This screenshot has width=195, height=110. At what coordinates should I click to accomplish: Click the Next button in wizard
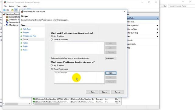[105, 92]
